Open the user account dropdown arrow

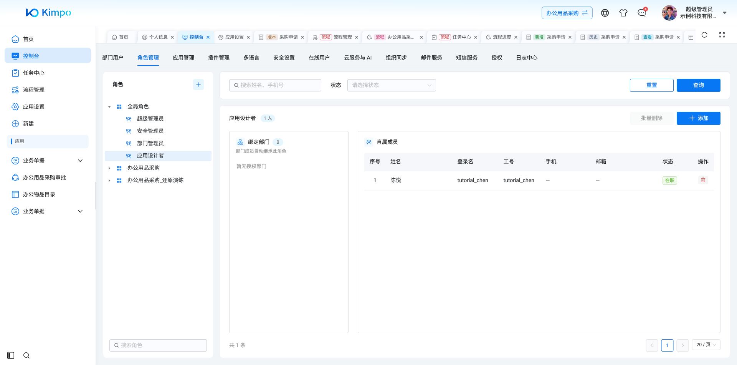pyautogui.click(x=725, y=13)
